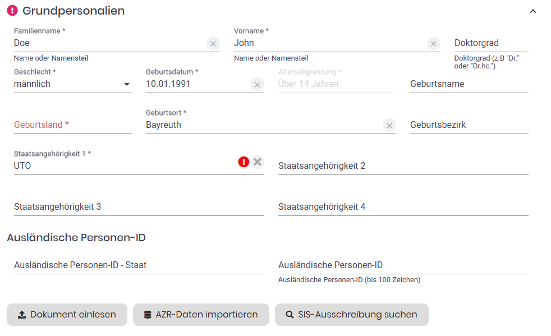The image size is (551, 336).
Task: Click the Grundpersonalien warning icon
Action: pyautogui.click(x=12, y=11)
